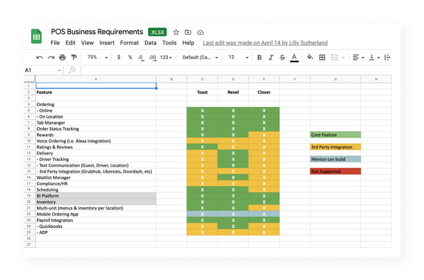This screenshot has height=280, width=424.
Task: Select the BI Platform cell
Action: pos(96,196)
